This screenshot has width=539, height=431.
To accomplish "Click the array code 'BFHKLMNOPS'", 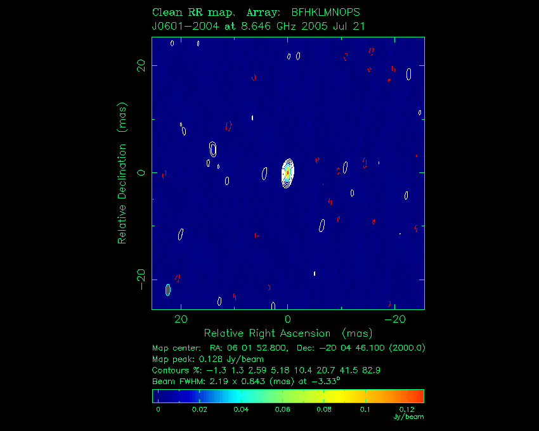I will click(325, 13).
